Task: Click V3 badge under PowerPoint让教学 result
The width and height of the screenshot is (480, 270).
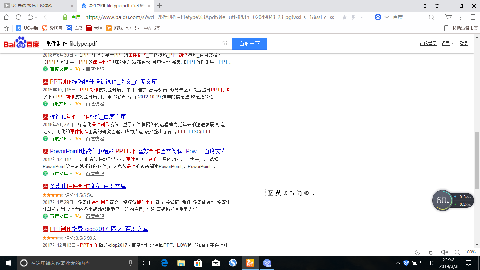Action: (78, 173)
